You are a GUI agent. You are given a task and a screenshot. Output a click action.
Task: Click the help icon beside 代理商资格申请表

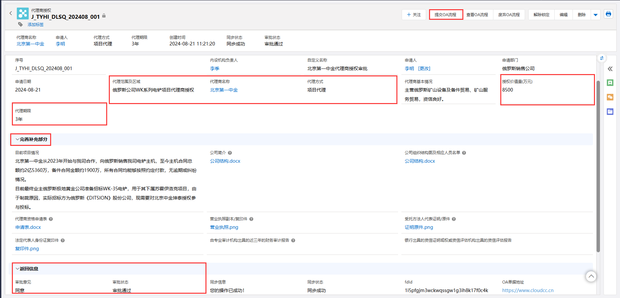[x=51, y=219]
